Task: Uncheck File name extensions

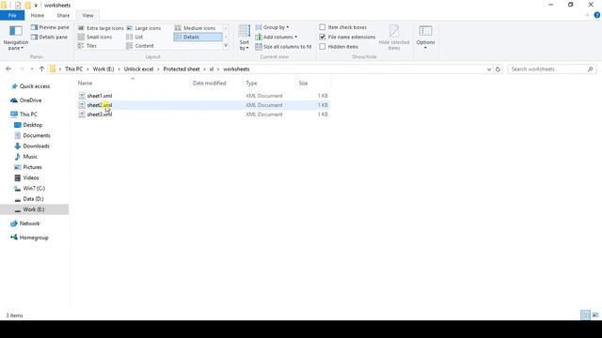Action: coord(323,37)
